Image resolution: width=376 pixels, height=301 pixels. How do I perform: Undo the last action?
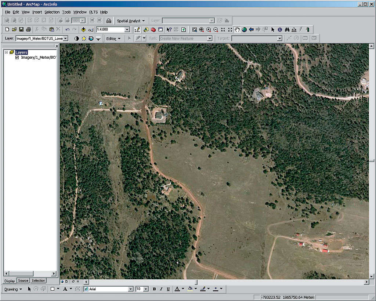click(x=68, y=29)
